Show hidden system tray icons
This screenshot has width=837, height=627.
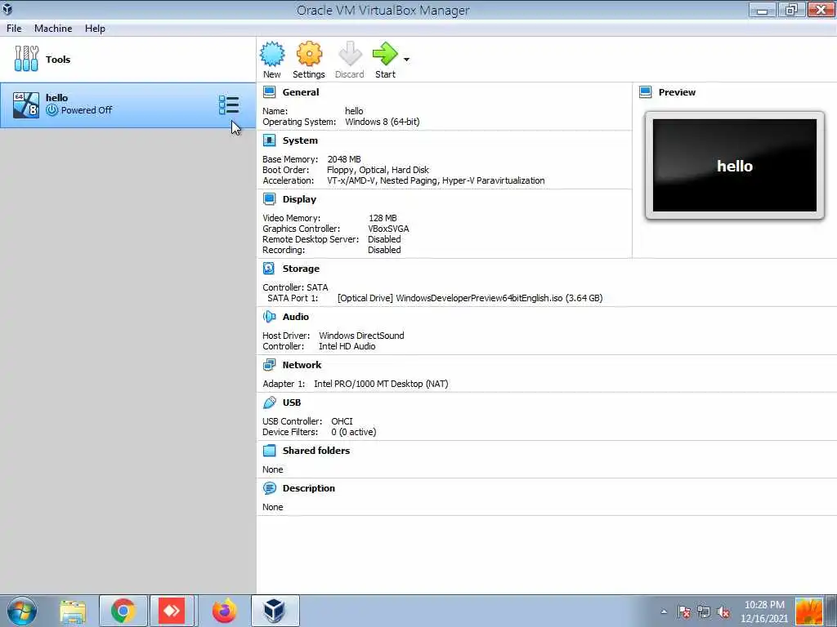coord(664,611)
